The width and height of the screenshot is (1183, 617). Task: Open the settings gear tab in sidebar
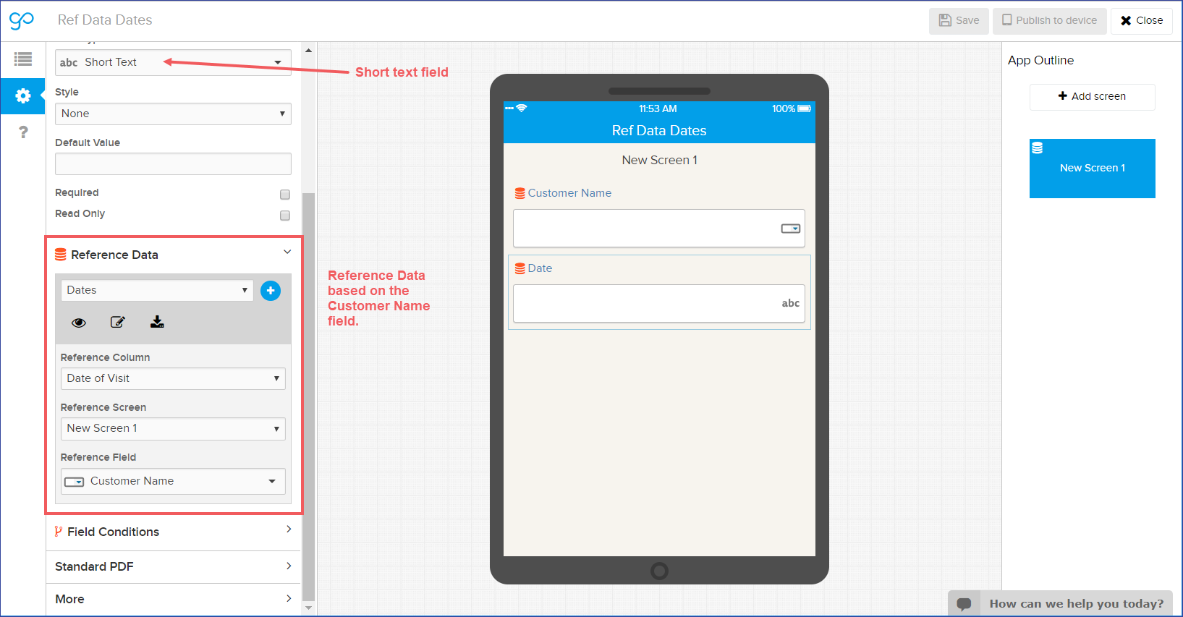(x=23, y=96)
